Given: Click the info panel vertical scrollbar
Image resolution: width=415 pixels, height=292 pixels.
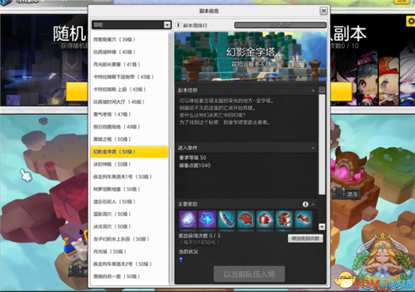Looking at the screenshot, I should (322, 145).
